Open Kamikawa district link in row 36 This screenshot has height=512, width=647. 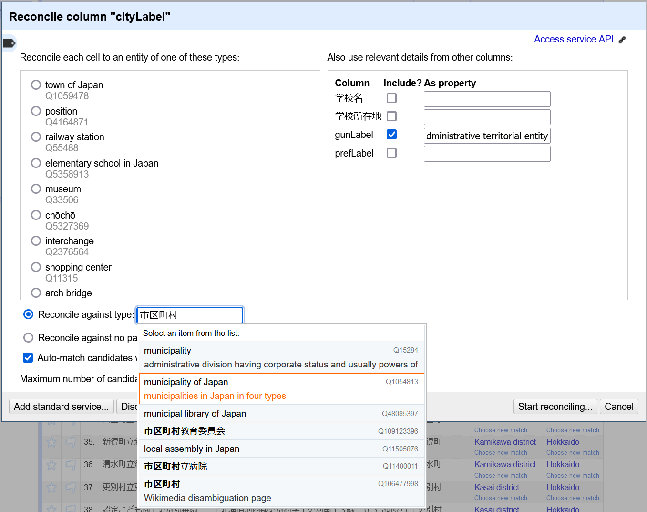click(x=505, y=465)
